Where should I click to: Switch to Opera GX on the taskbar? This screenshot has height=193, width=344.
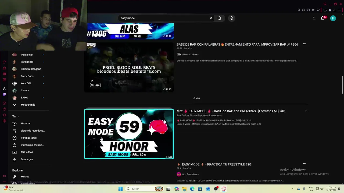(224, 189)
